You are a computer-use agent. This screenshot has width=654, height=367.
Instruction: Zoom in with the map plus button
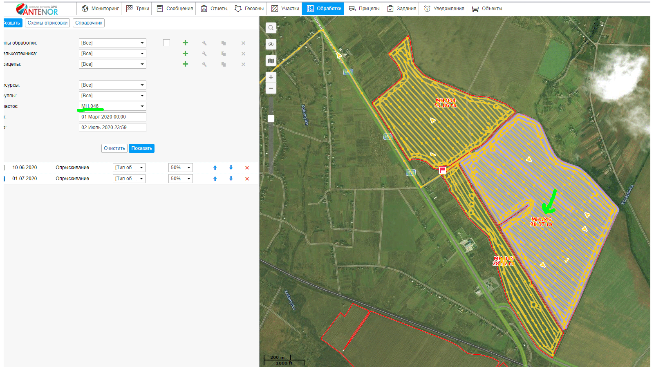pos(271,77)
